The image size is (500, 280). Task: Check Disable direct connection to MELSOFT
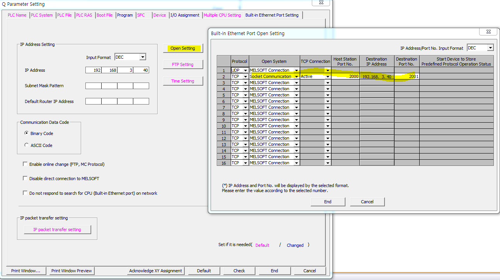coord(26,179)
